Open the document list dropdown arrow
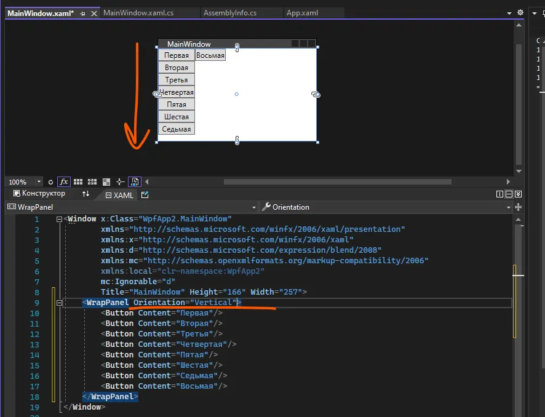 (509, 13)
